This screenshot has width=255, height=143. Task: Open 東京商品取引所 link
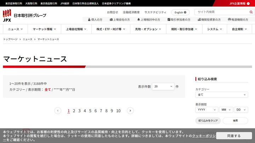click(x=49, y=4)
